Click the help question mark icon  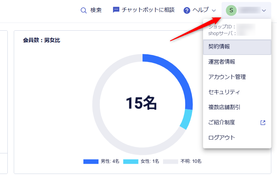pyautogui.click(x=187, y=10)
